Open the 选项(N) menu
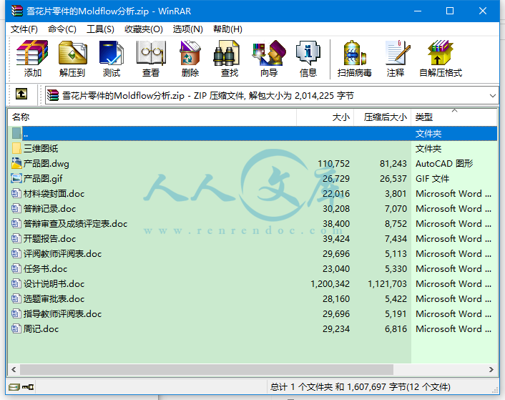Image resolution: width=505 pixels, height=400 pixels. [x=187, y=29]
